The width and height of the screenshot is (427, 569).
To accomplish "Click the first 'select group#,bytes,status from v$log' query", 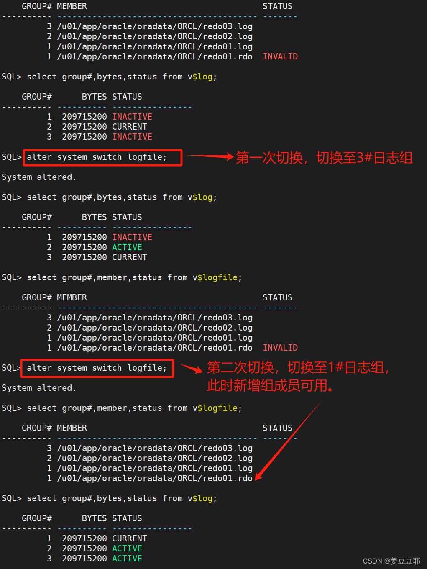I will [x=122, y=77].
